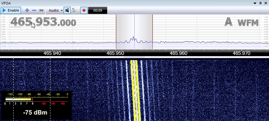Pin the VFOA panel with pushpin icon
This screenshot has width=269, height=121.
pyautogui.click(x=260, y=3)
